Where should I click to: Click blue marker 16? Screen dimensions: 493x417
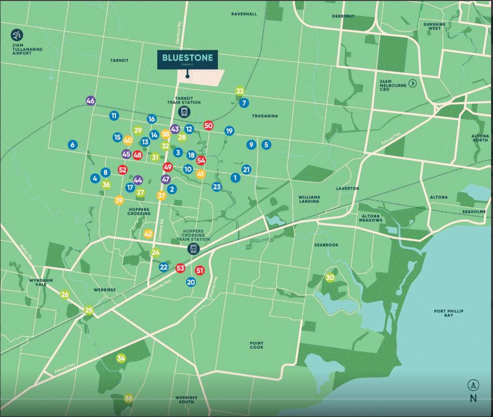coord(152,119)
